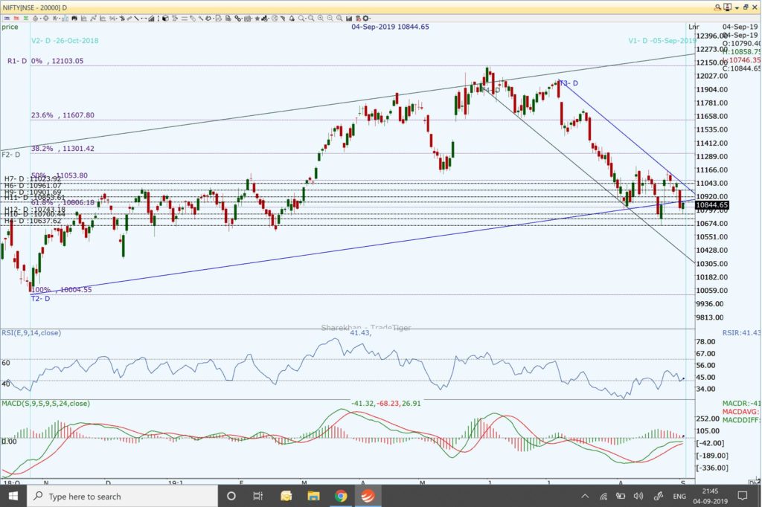The image size is (762, 507).
Task: Click the ENG language indicator
Action: 679,496
